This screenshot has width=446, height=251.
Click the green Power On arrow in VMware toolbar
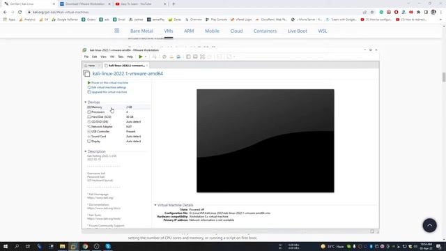click(x=141, y=56)
